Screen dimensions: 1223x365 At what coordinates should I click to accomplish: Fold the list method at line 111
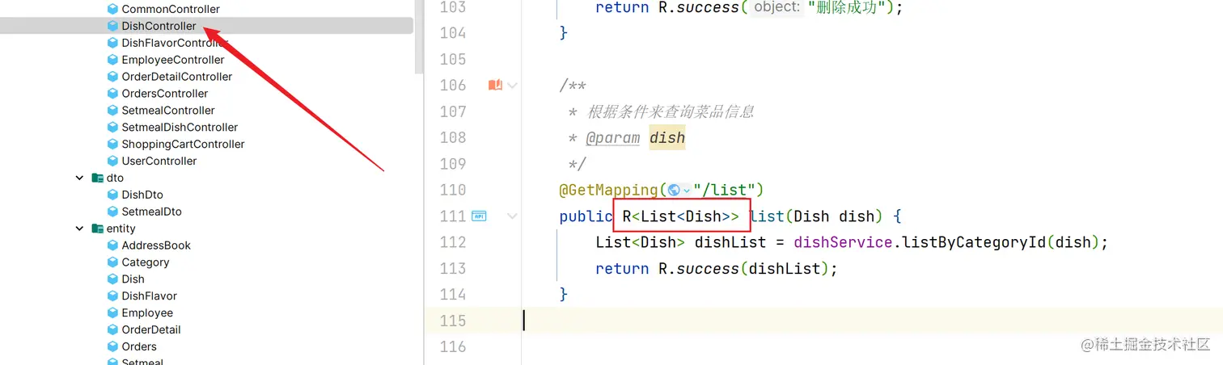point(513,216)
